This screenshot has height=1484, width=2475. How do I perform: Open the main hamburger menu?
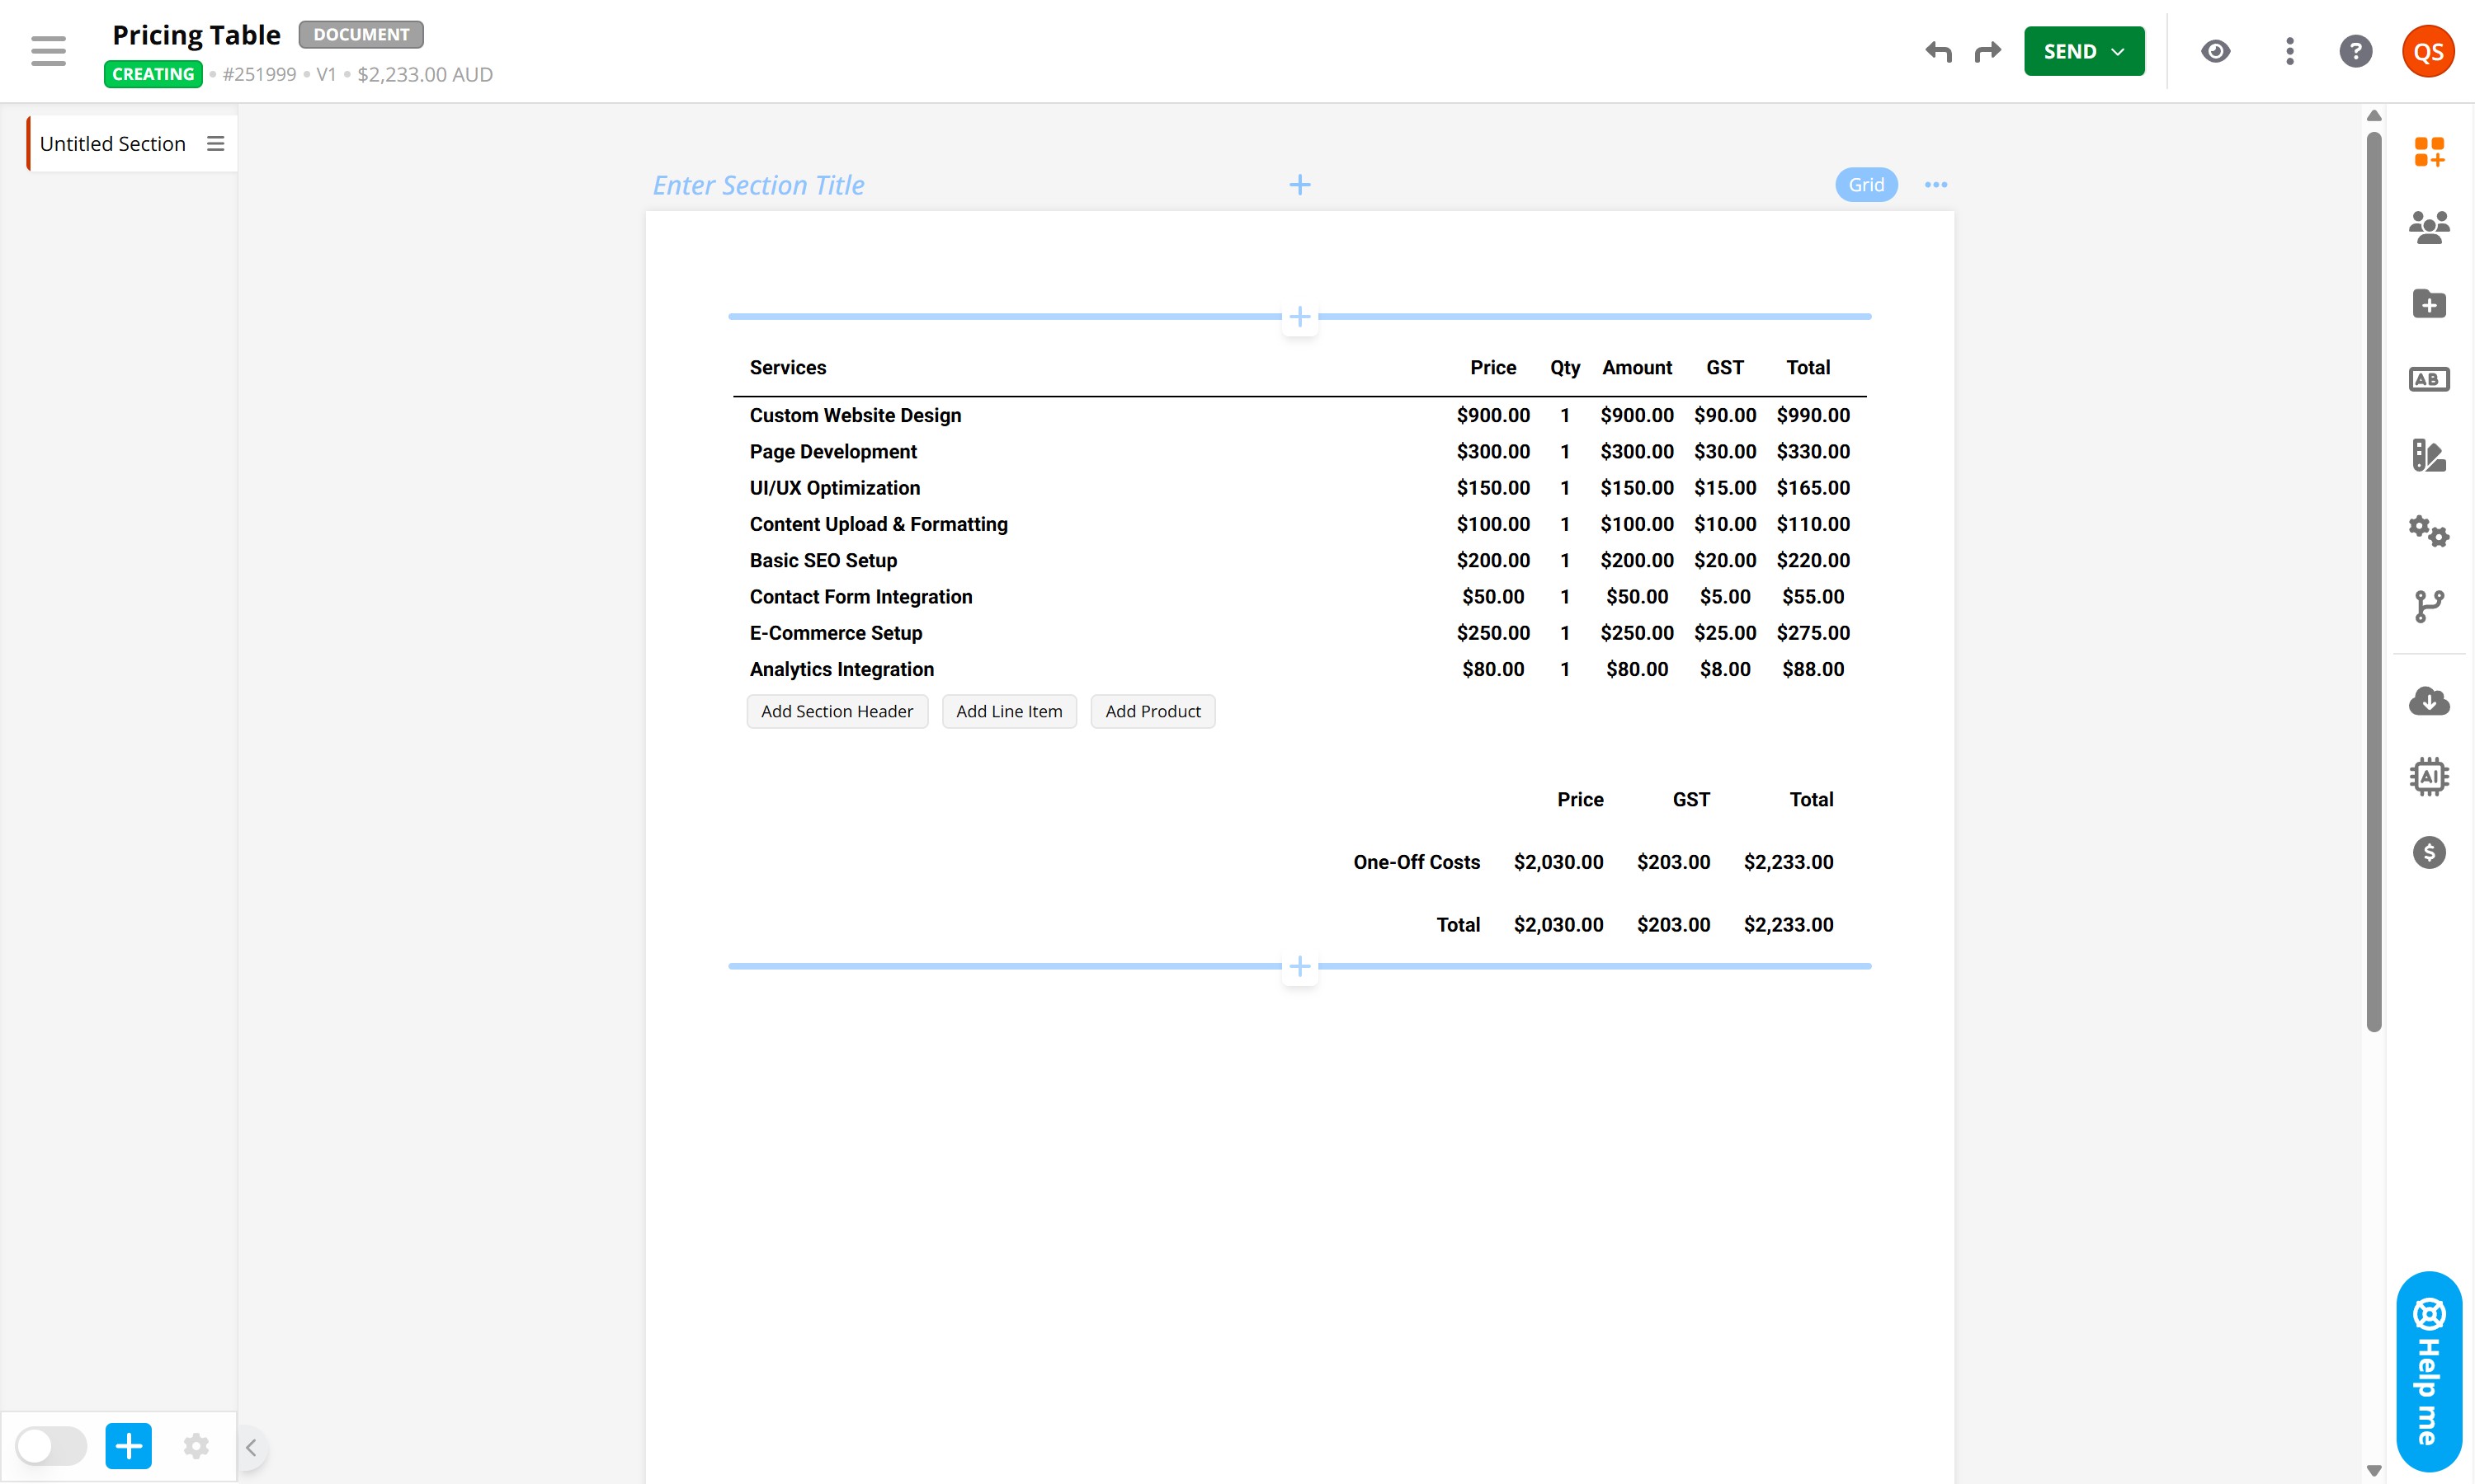point(48,51)
